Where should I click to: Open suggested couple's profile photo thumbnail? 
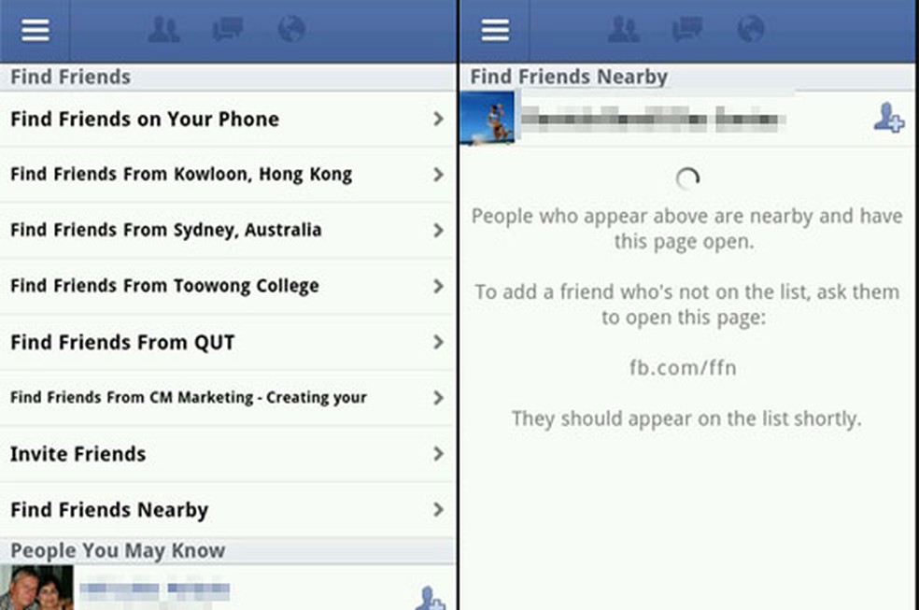(x=36, y=588)
